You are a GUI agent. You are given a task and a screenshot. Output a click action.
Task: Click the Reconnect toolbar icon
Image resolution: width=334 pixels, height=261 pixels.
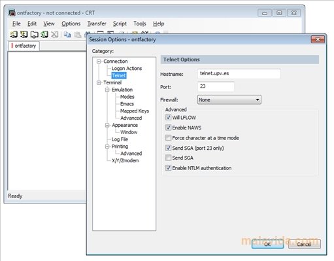(x=44, y=34)
